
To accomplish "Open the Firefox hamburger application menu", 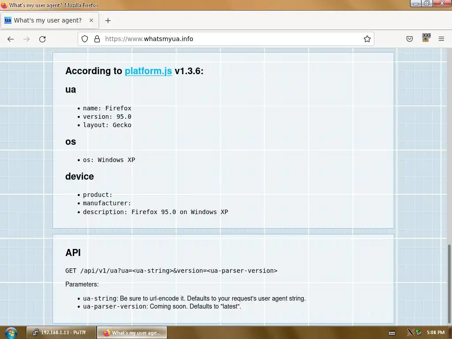I will [x=441, y=39].
